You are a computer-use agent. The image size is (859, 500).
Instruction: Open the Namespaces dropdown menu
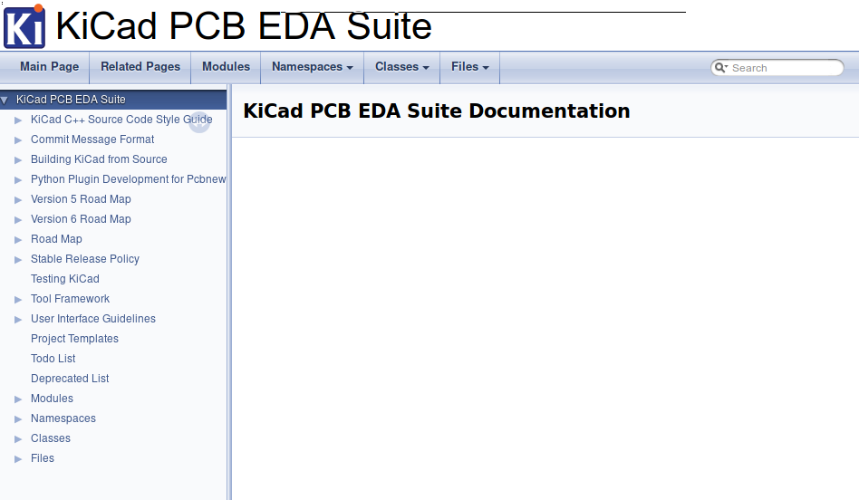tap(312, 67)
